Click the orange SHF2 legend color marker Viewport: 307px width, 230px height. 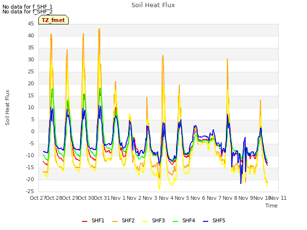pyautogui.click(x=115, y=221)
